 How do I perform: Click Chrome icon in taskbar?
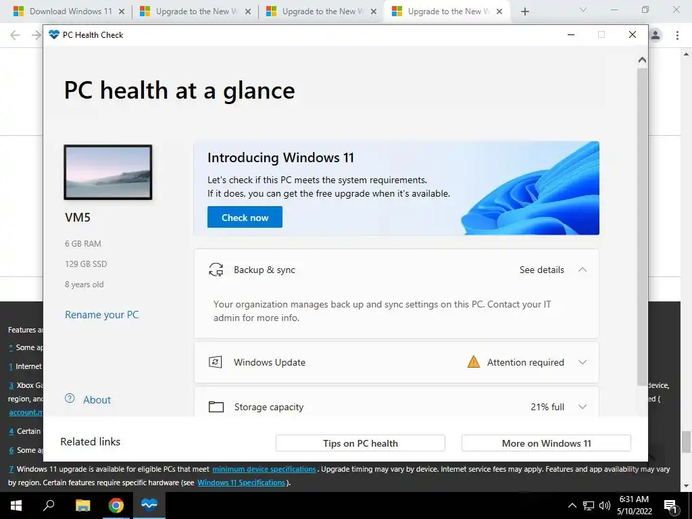(116, 505)
